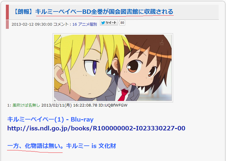The image size is (226, 161).
Task: Click the post timestamp 2013/02/11(月) 16:22:08.78
Action: coord(69,105)
